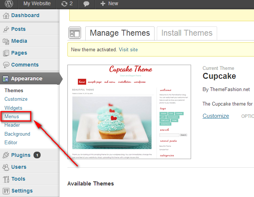Open Comments in sidebar
Viewport: 254px width, 197px height.
[x=25, y=65]
